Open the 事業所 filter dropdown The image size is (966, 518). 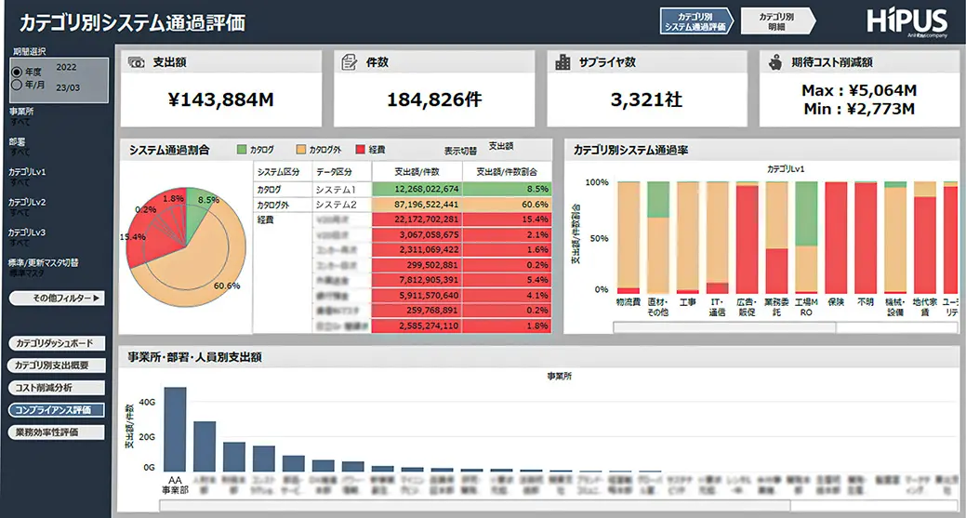(x=21, y=122)
